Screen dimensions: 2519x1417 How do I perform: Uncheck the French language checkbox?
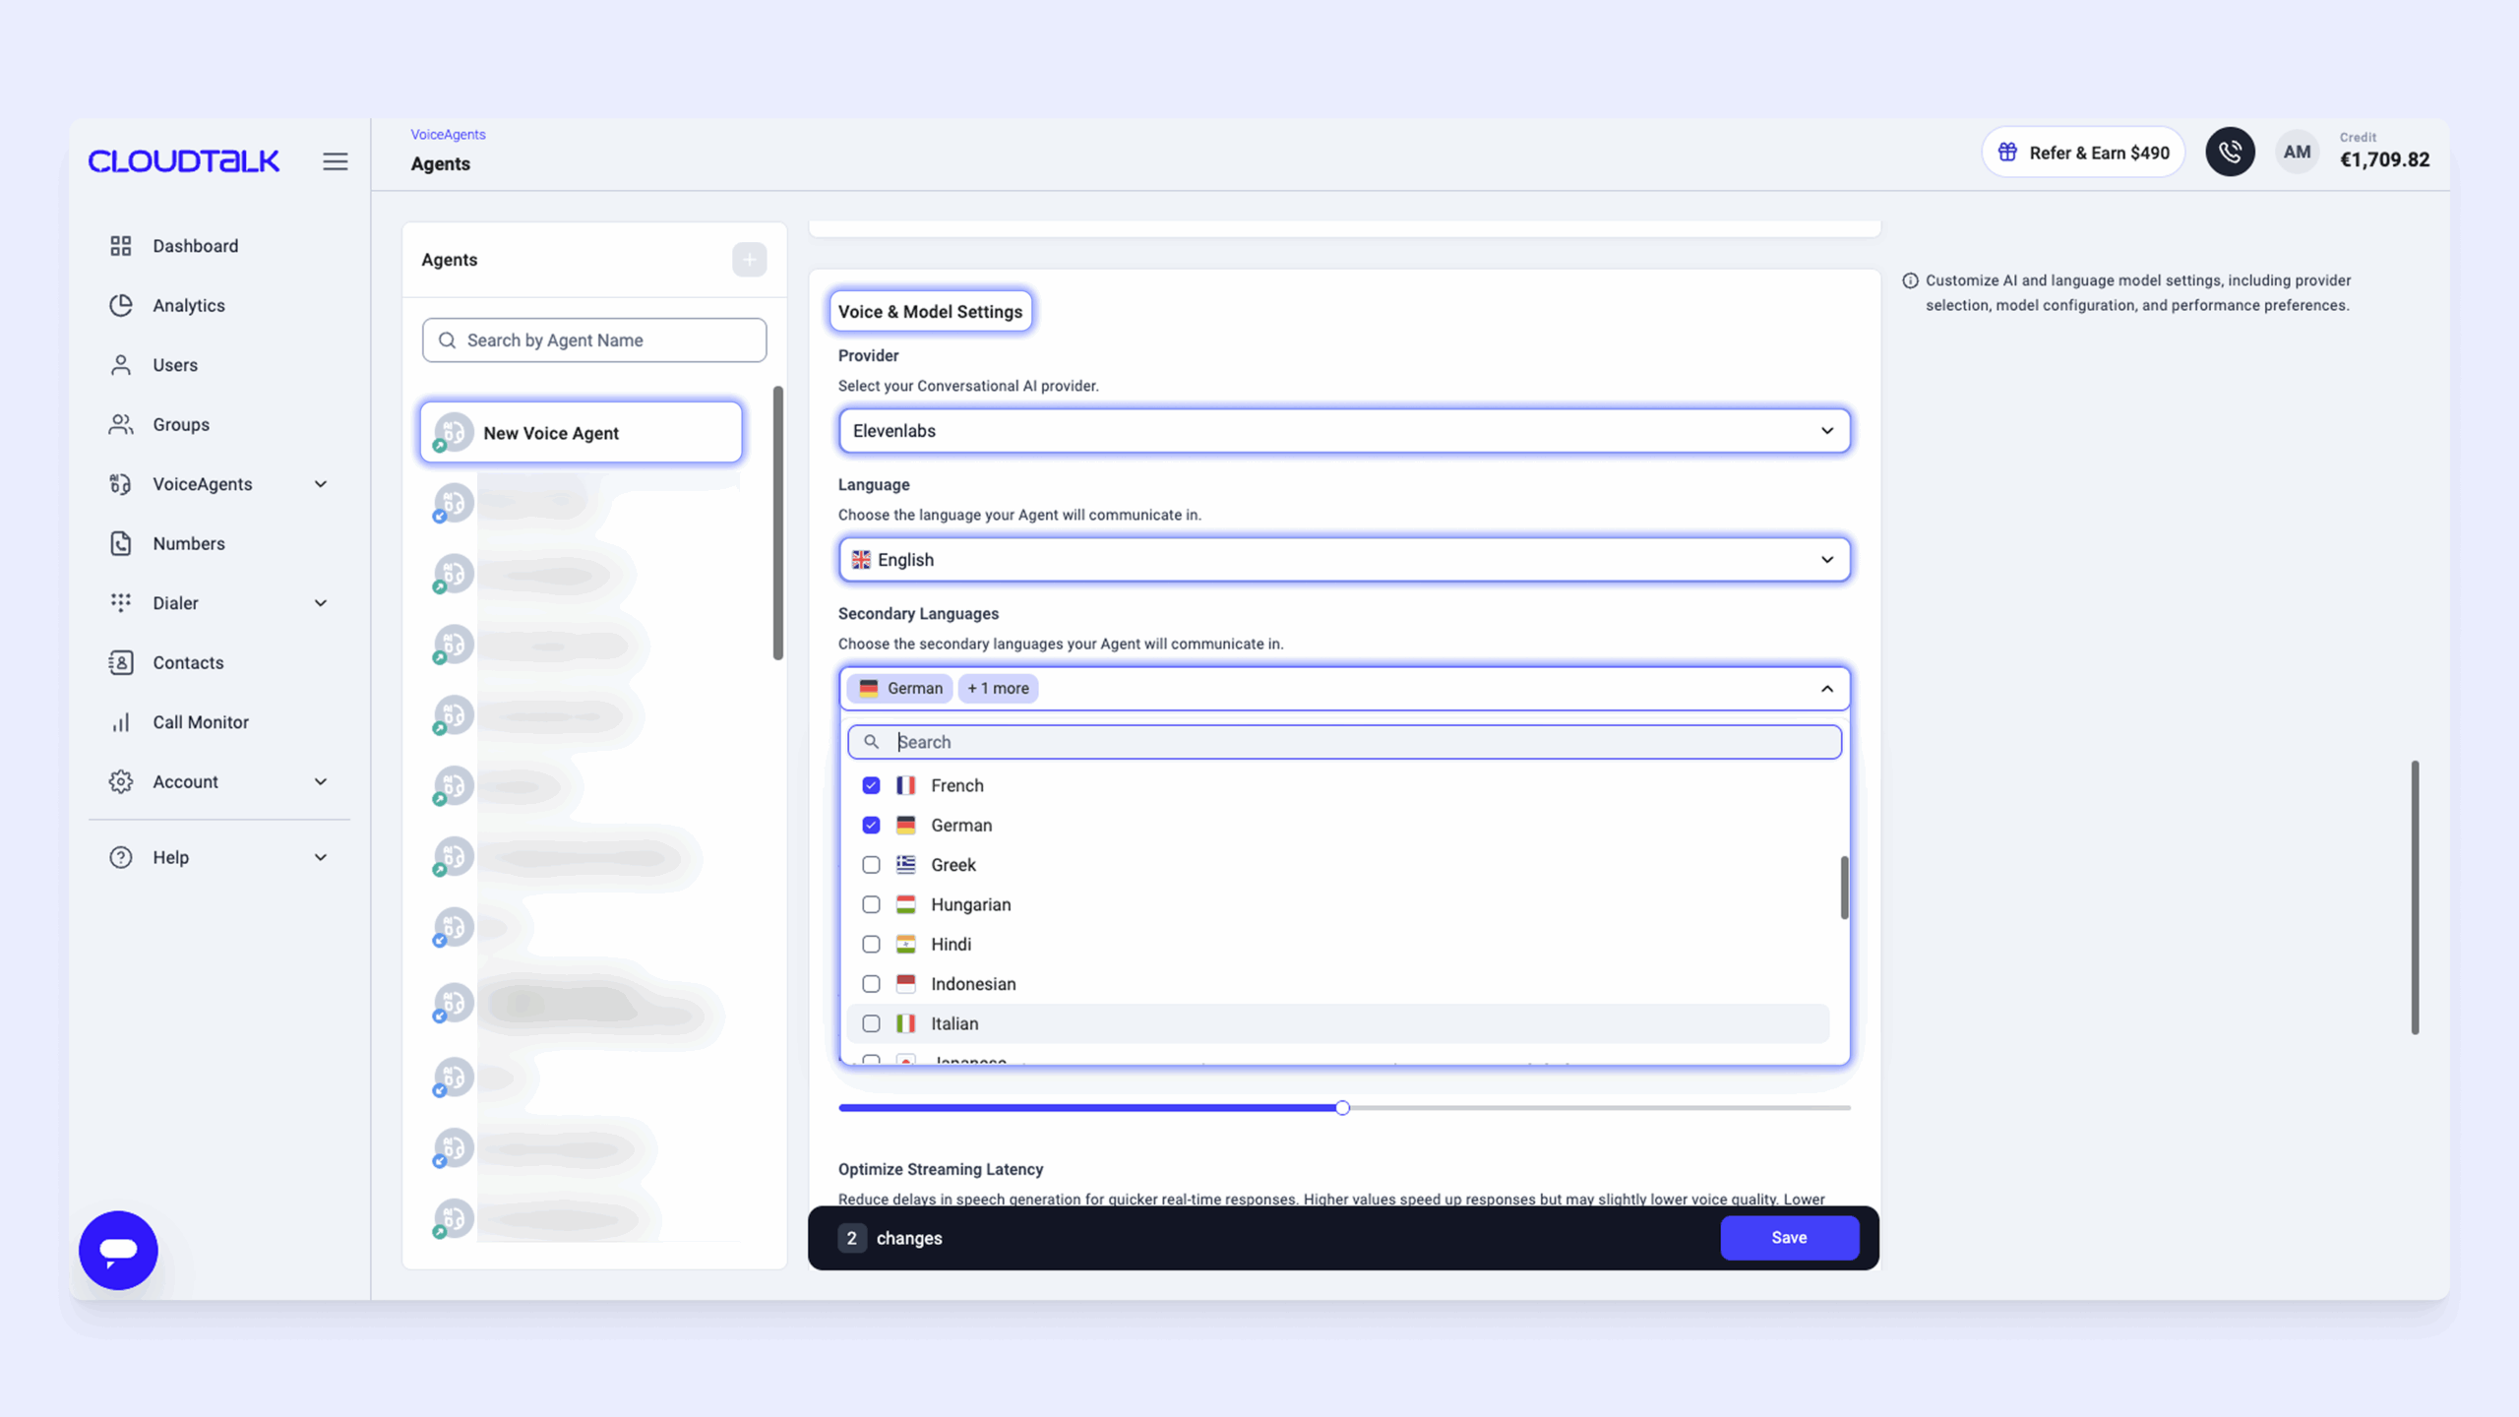(871, 785)
